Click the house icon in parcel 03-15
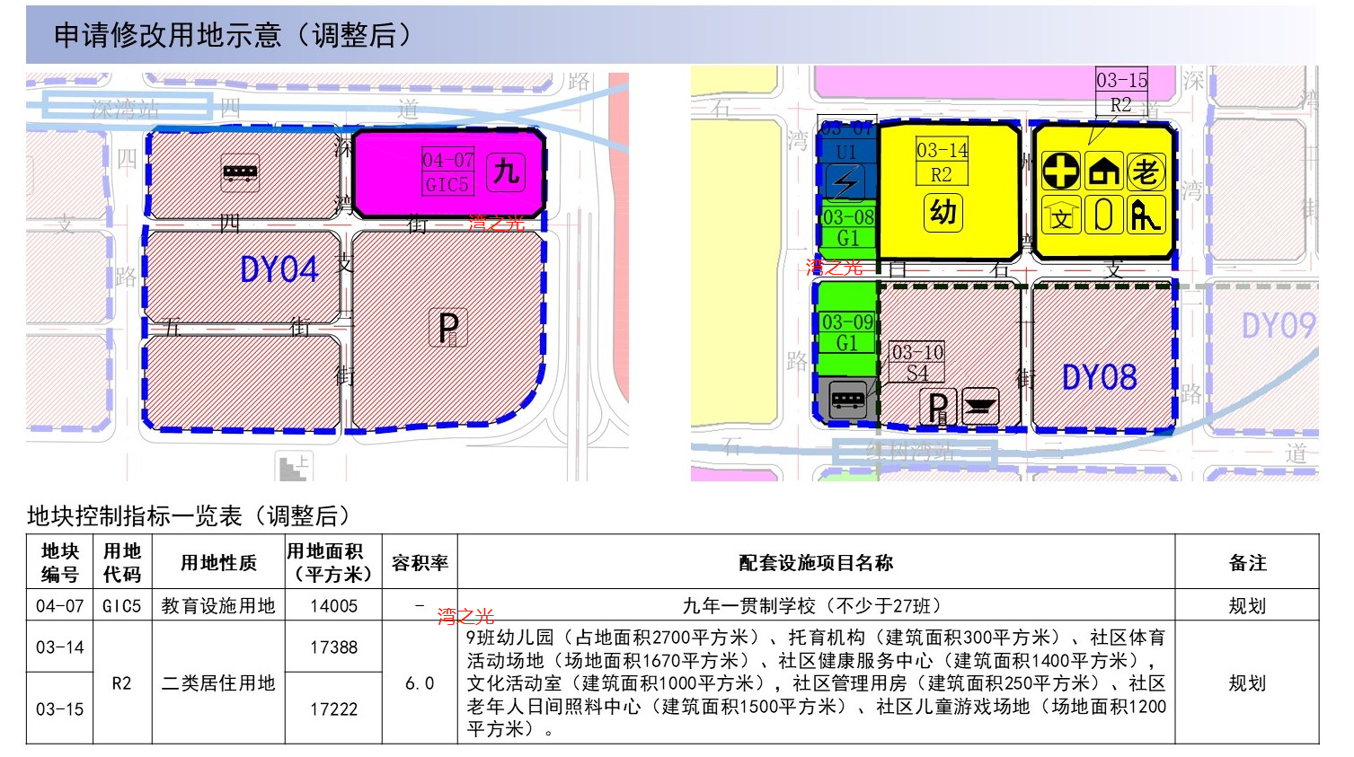The height and width of the screenshot is (757, 1354). (1103, 172)
